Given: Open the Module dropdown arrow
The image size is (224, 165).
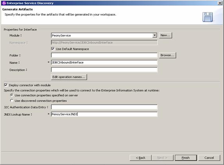Looking at the screenshot, I should [x=154, y=36].
